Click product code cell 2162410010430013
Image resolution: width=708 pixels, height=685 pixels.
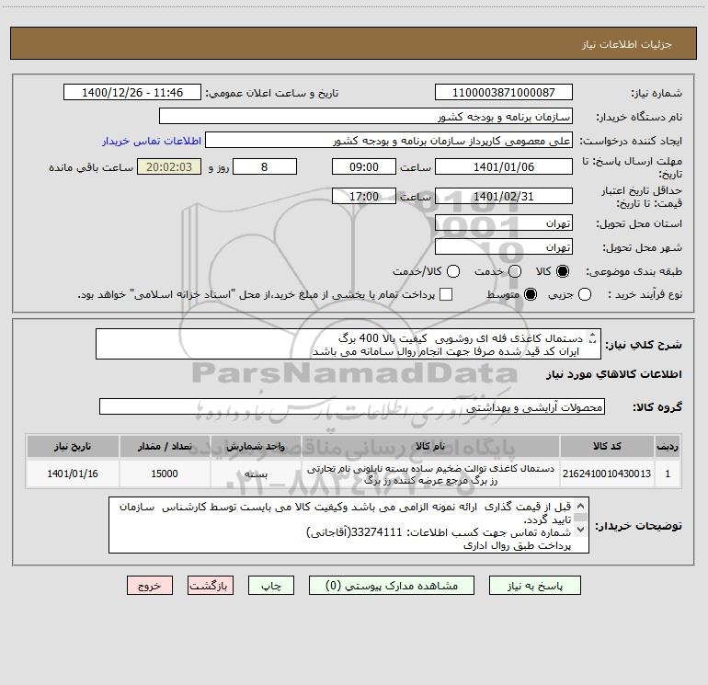[x=607, y=474]
